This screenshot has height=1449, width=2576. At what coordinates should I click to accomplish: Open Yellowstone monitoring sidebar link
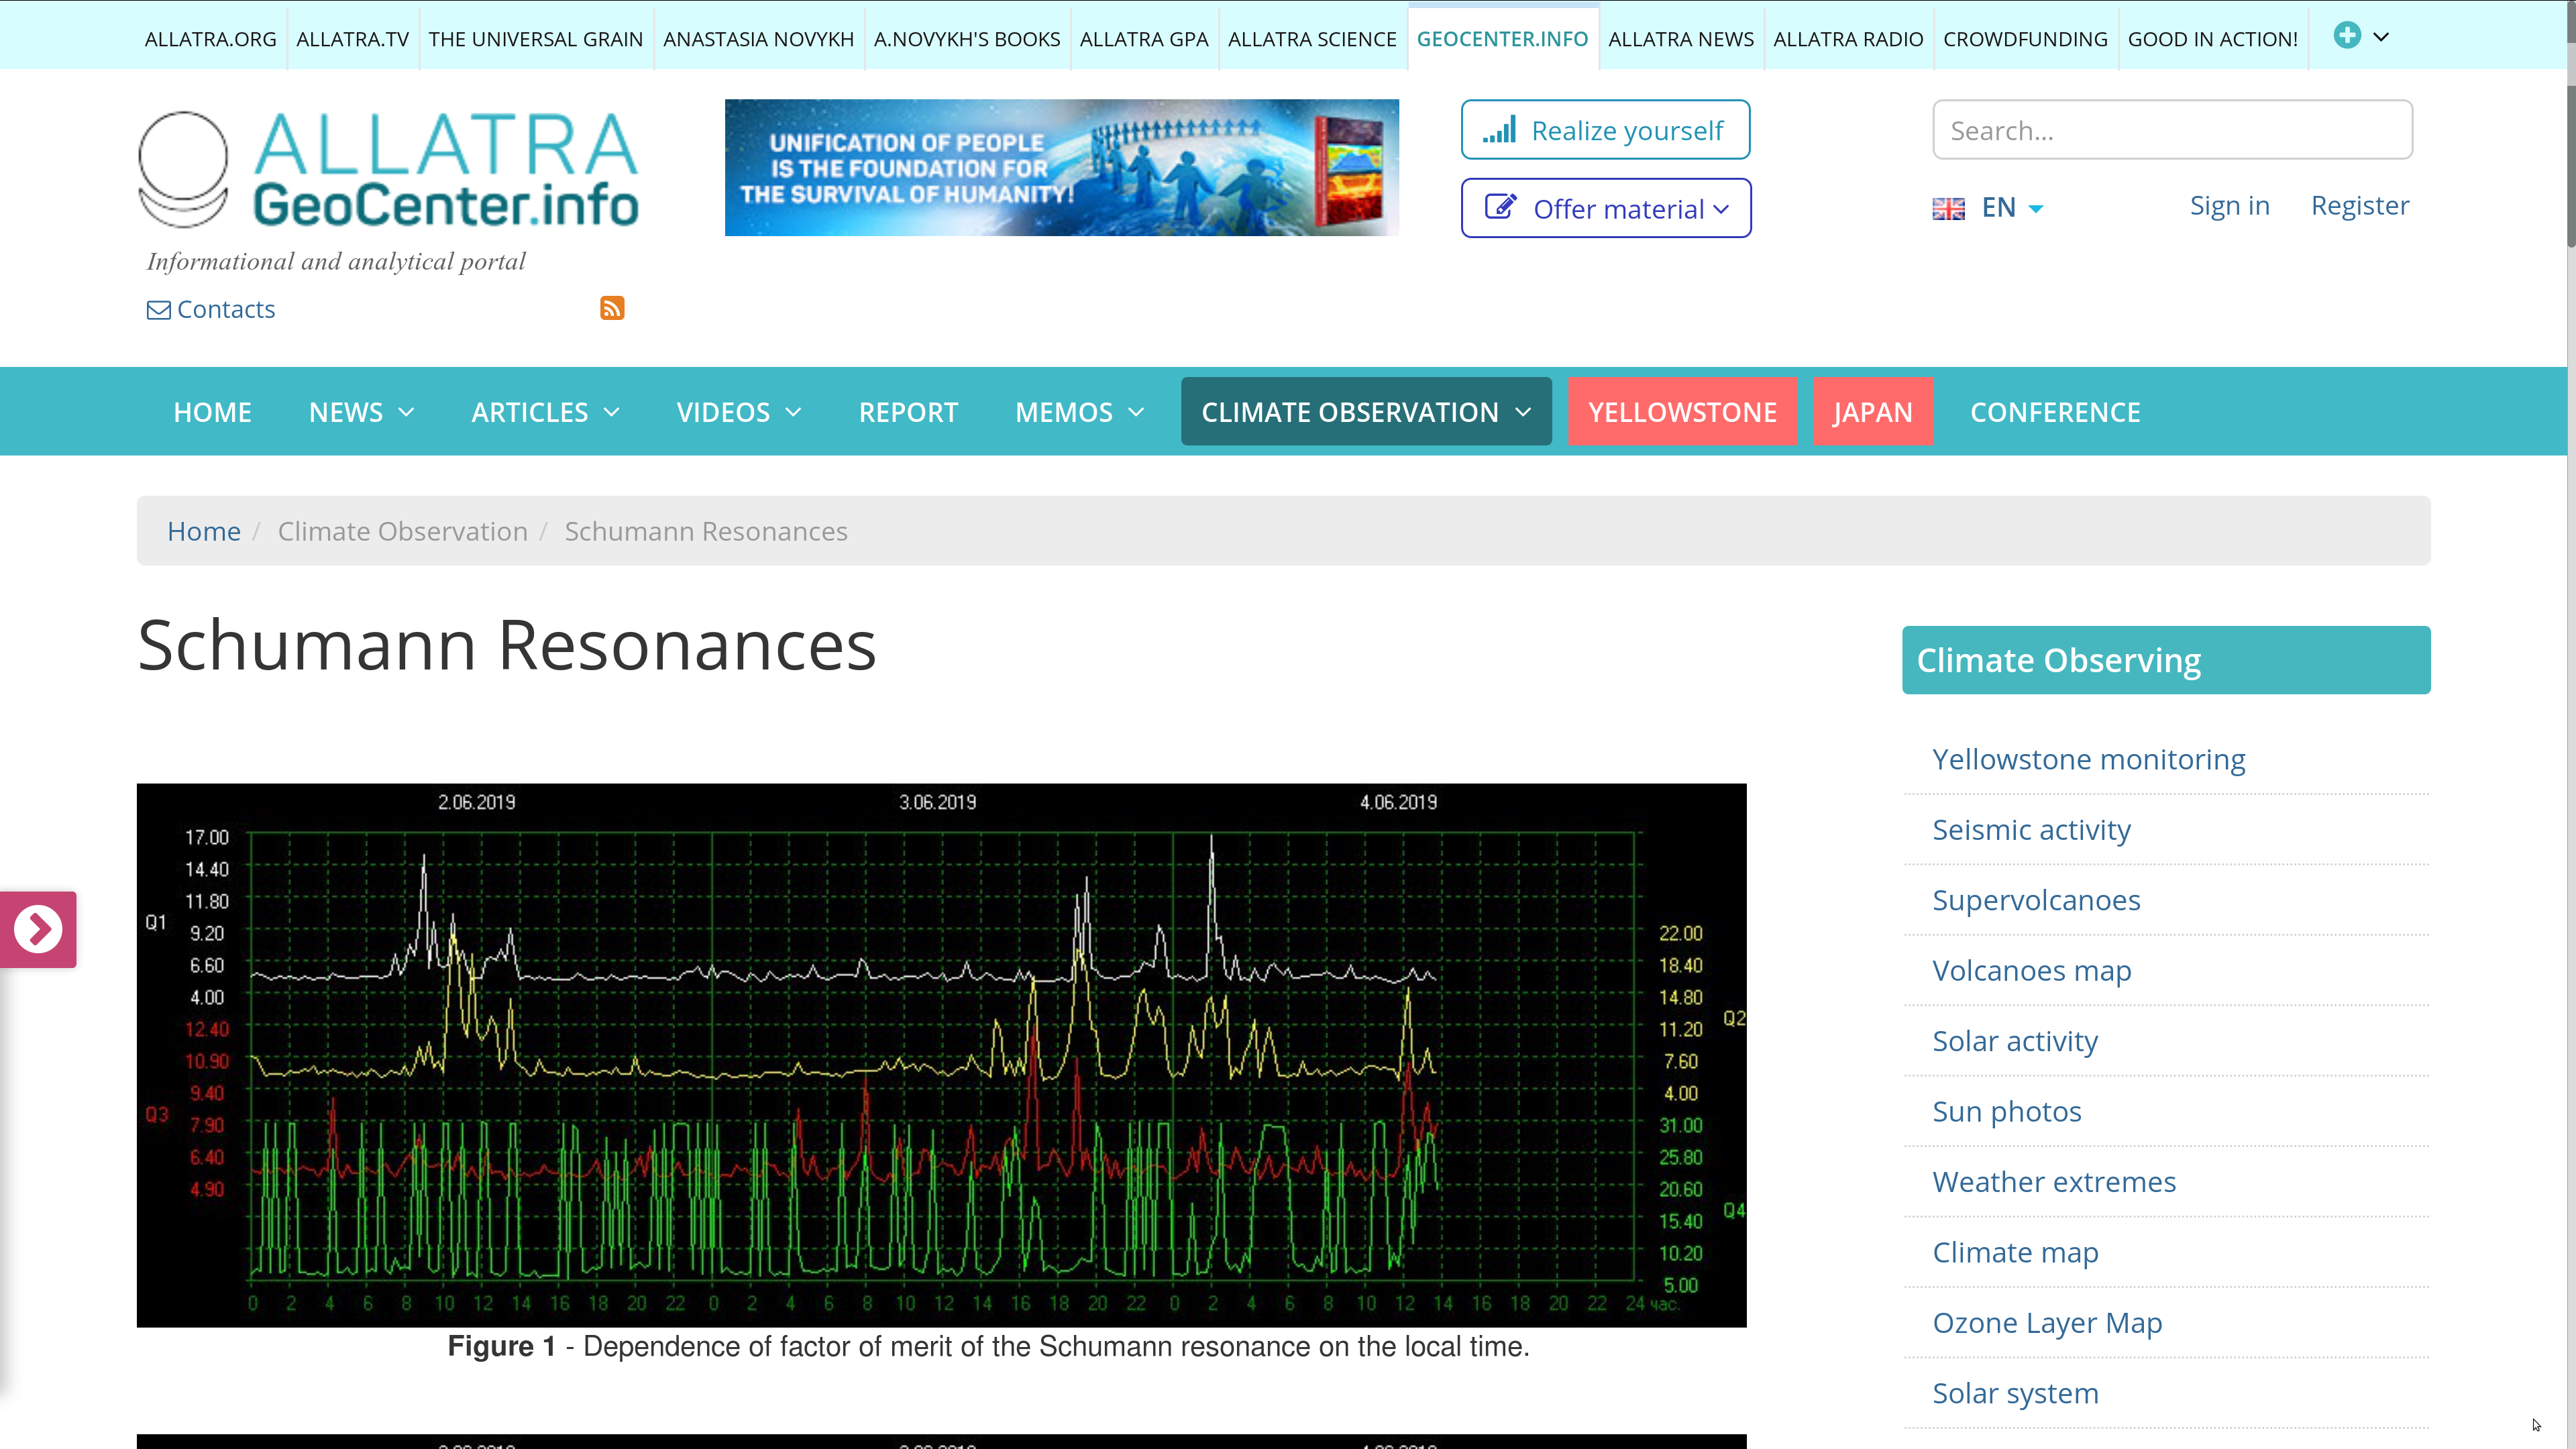2089,759
